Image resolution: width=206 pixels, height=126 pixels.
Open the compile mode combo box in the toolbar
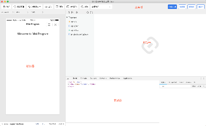101,7
